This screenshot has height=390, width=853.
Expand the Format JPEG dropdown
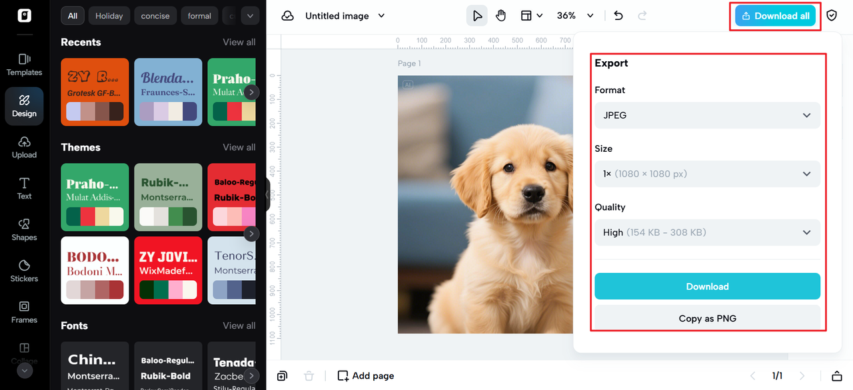(x=707, y=115)
